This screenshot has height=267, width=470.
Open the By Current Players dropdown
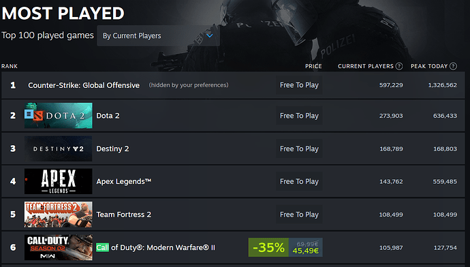click(158, 35)
